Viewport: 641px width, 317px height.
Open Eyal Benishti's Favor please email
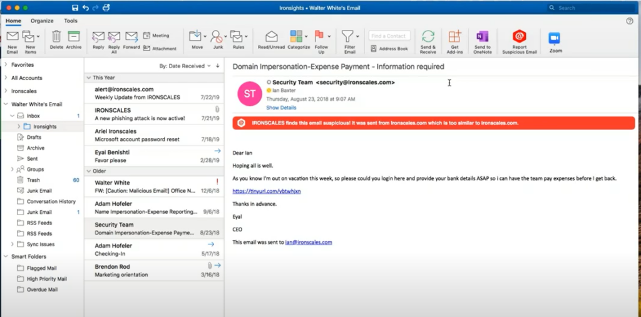pyautogui.click(x=154, y=156)
